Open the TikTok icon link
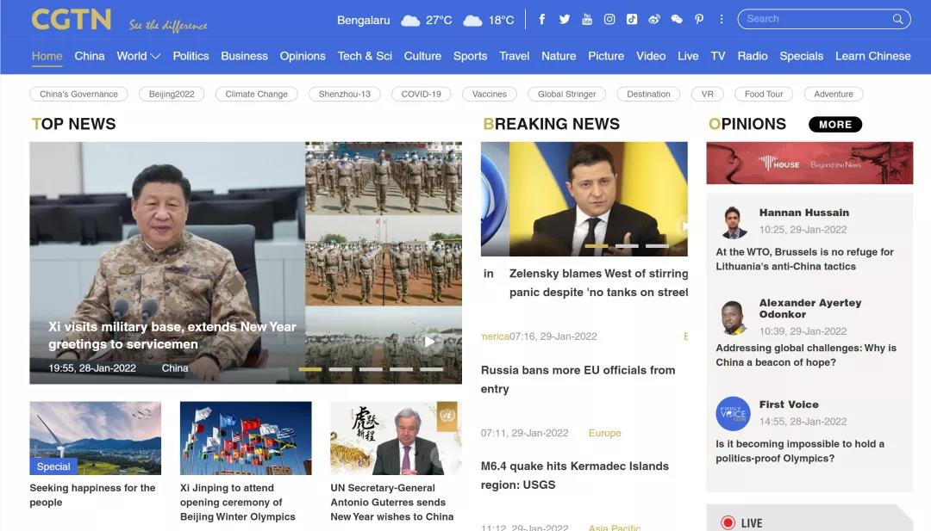931x531 pixels. 632,19
